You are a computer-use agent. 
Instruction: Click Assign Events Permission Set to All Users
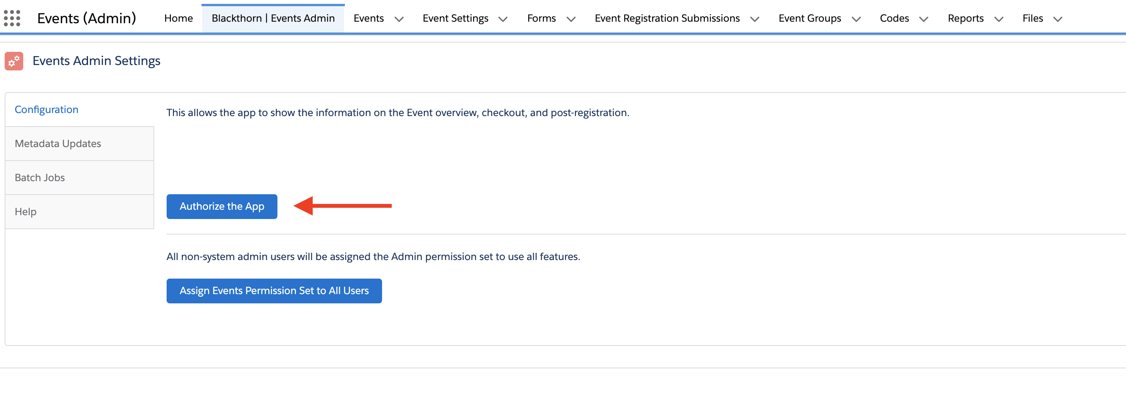[x=274, y=291]
